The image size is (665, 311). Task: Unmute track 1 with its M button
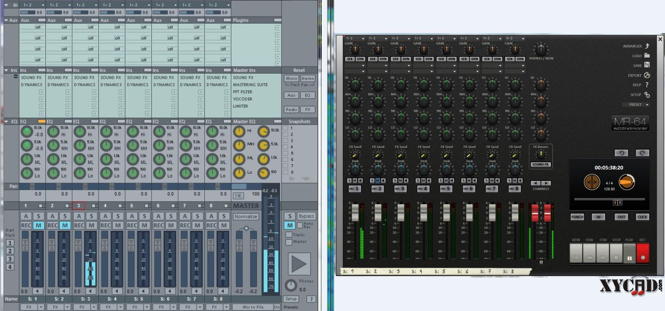click(x=39, y=225)
